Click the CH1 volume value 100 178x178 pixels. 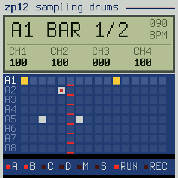pyautogui.click(x=18, y=62)
